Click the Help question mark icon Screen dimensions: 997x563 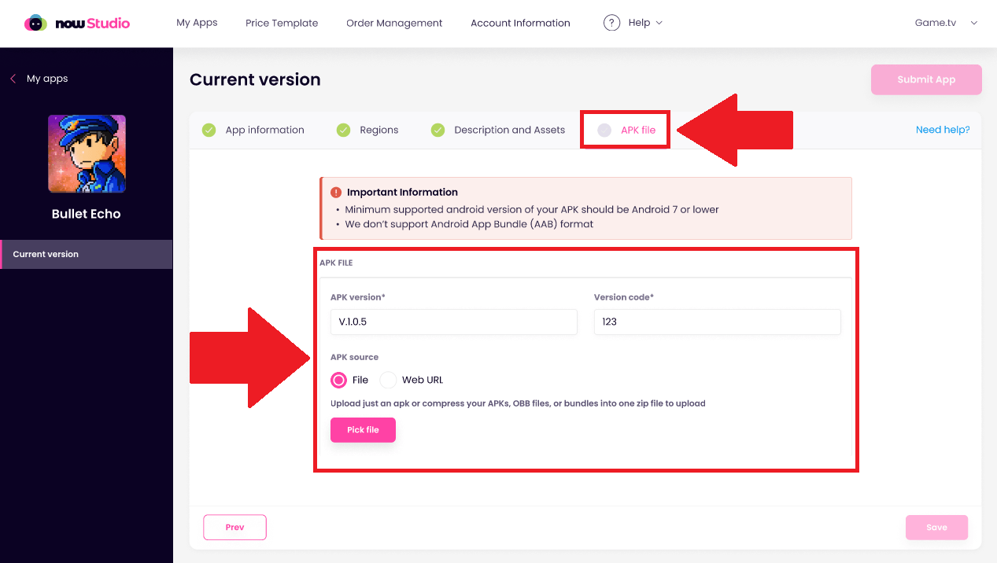click(611, 23)
